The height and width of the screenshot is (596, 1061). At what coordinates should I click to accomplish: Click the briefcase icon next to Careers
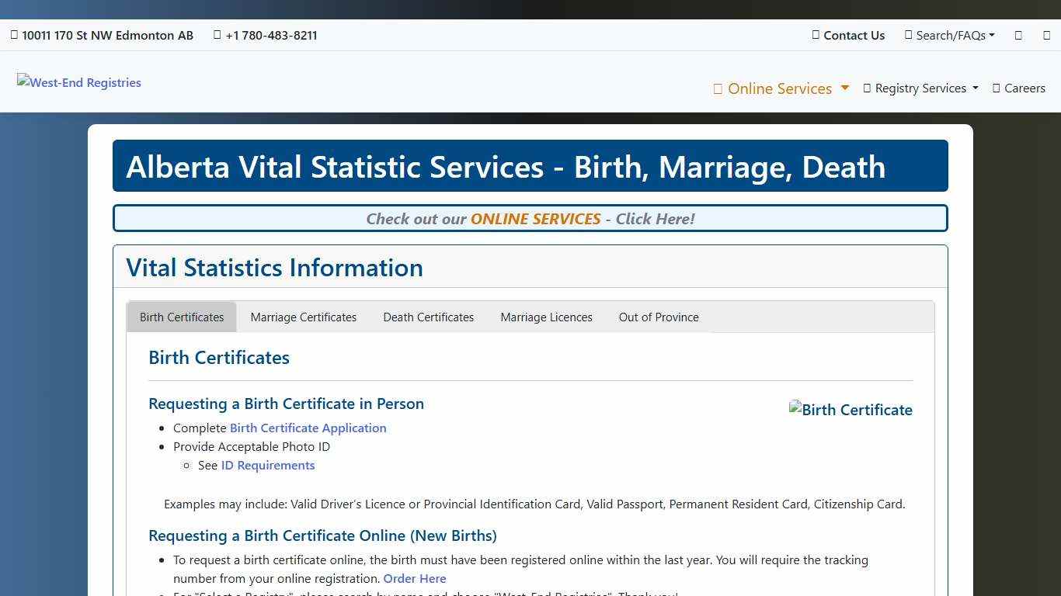(996, 88)
